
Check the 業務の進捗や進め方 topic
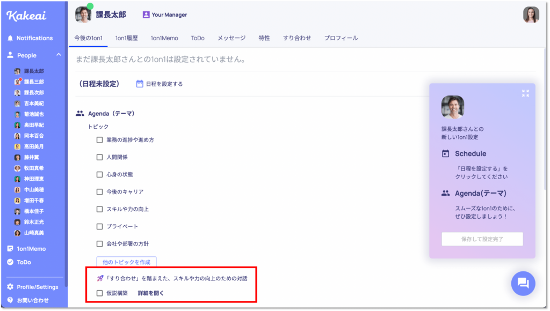(x=99, y=140)
